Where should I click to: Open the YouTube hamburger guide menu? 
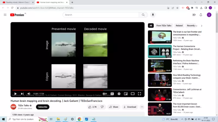(5, 15)
